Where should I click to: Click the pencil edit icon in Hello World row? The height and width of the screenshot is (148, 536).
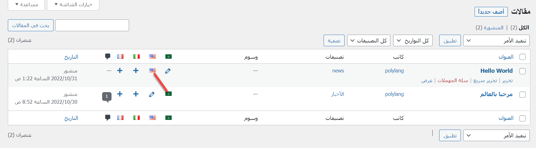[x=168, y=71]
